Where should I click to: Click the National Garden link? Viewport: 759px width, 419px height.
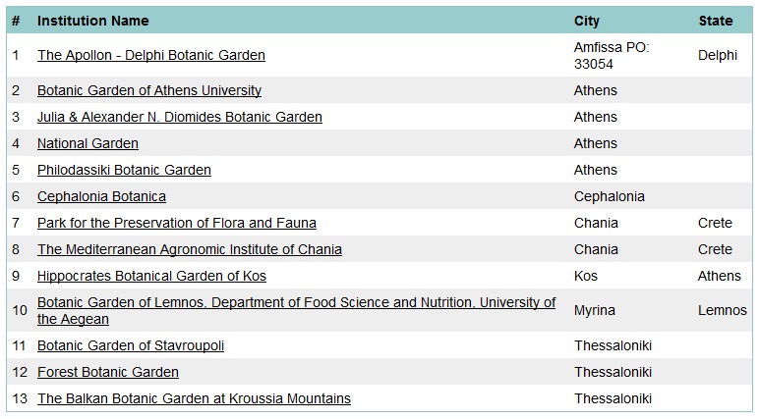[88, 143]
